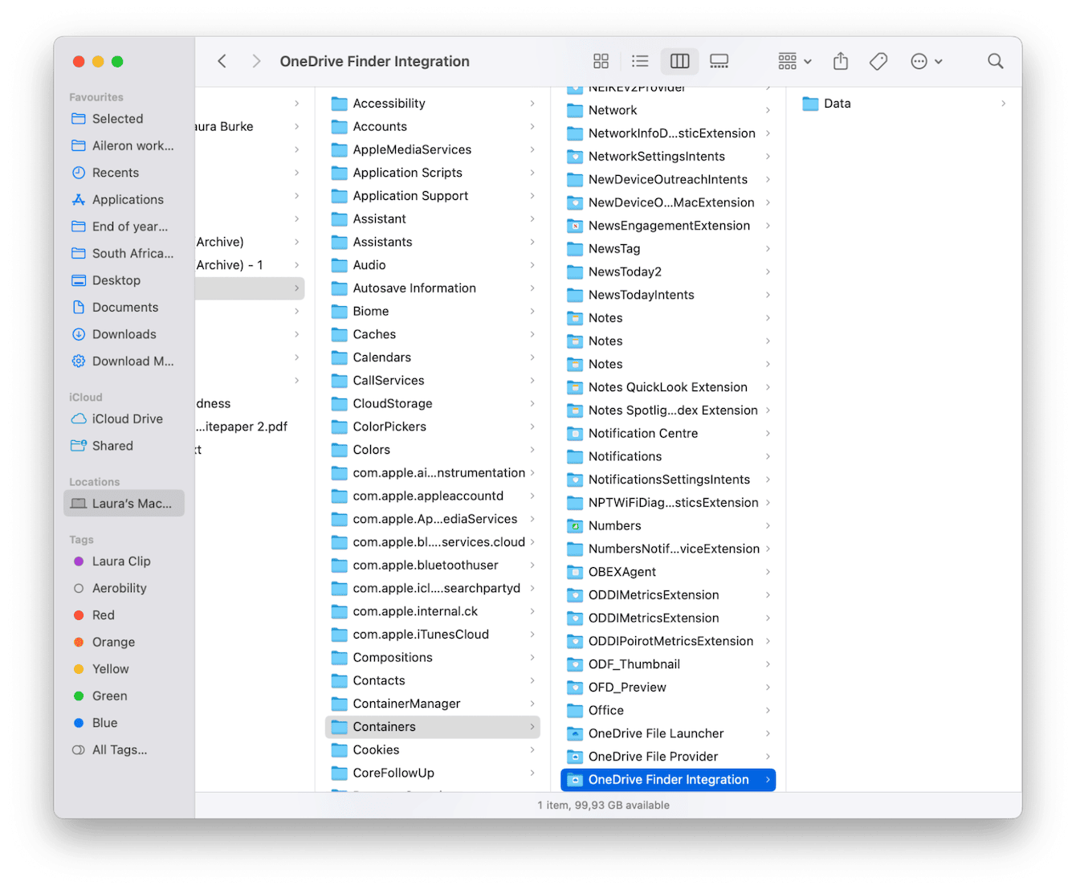Click the back navigation arrow
This screenshot has width=1076, height=890.
click(x=222, y=61)
